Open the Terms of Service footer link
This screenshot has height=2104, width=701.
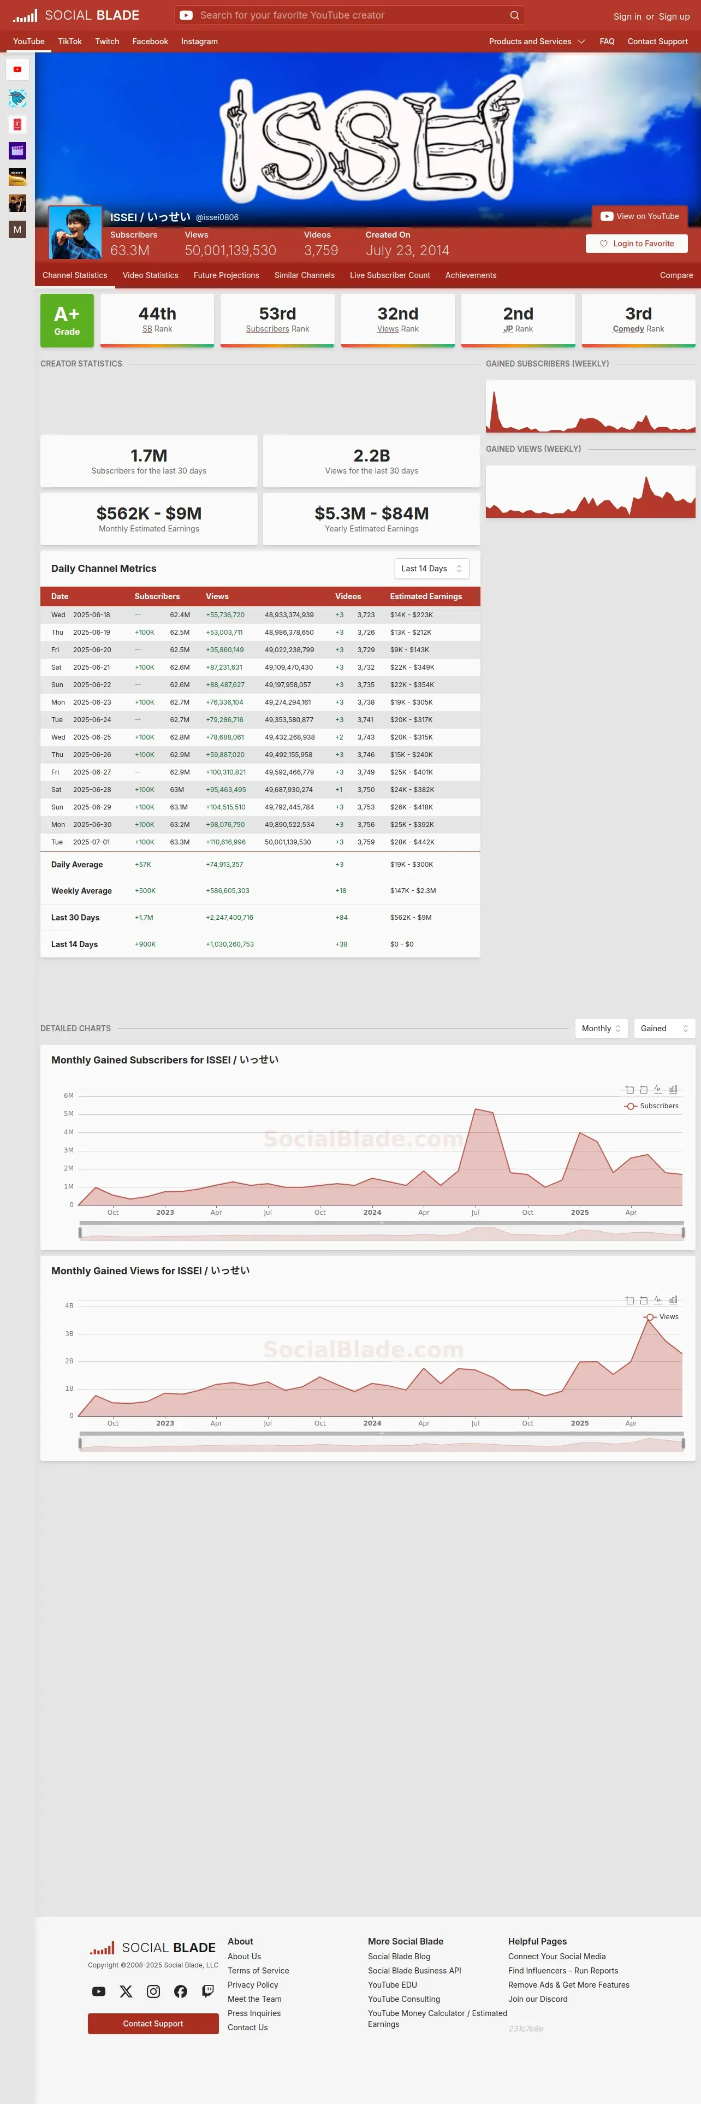[258, 1971]
